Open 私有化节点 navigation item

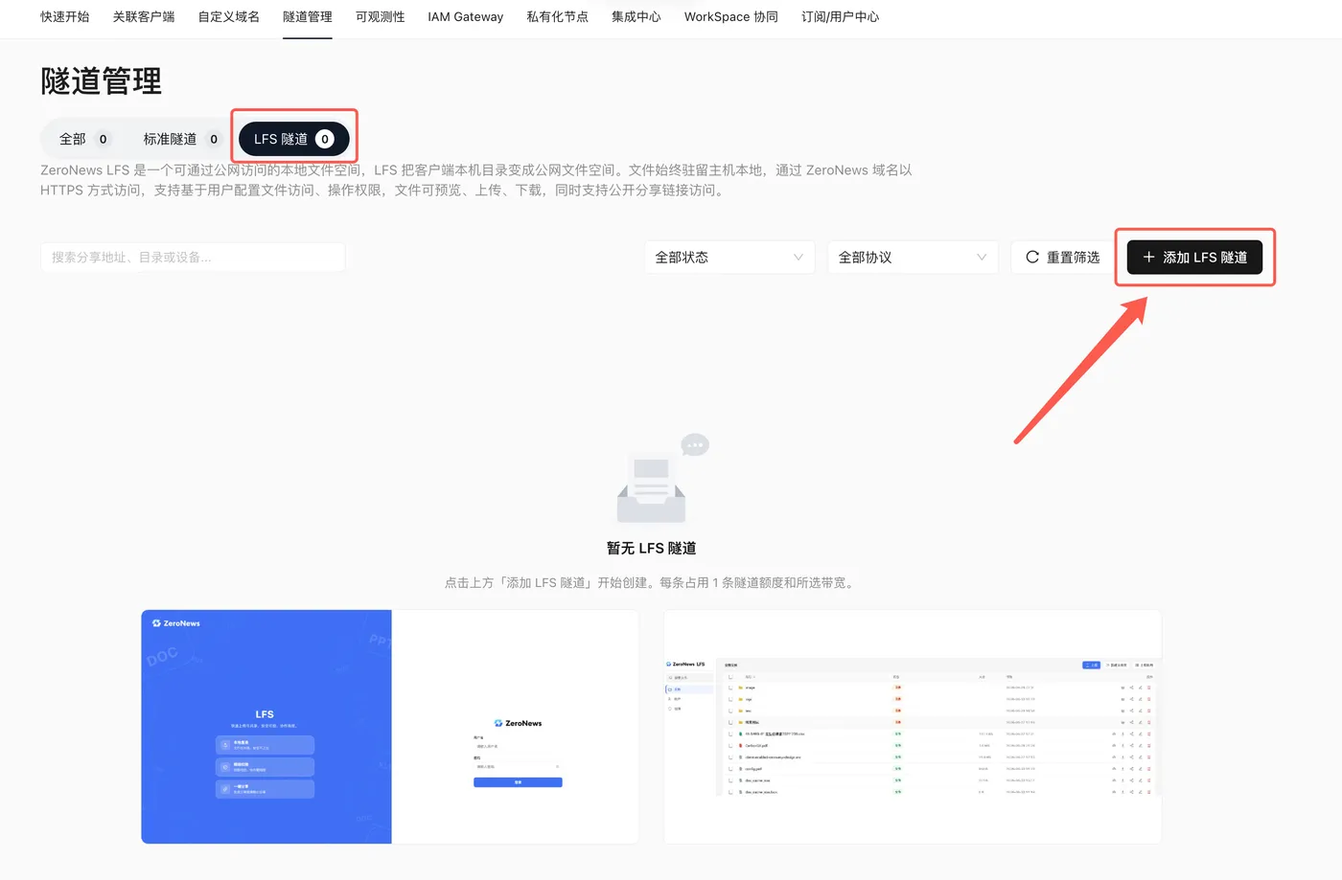pyautogui.click(x=558, y=16)
